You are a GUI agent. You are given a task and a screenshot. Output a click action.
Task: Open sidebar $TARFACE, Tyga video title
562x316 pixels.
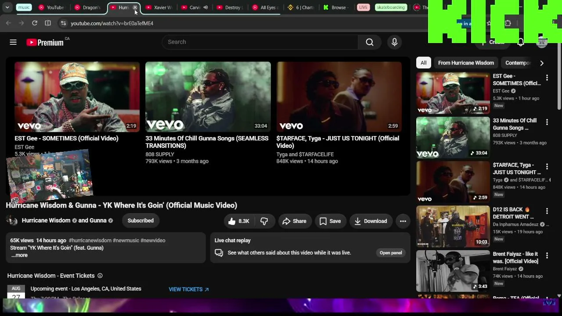tap(517, 169)
